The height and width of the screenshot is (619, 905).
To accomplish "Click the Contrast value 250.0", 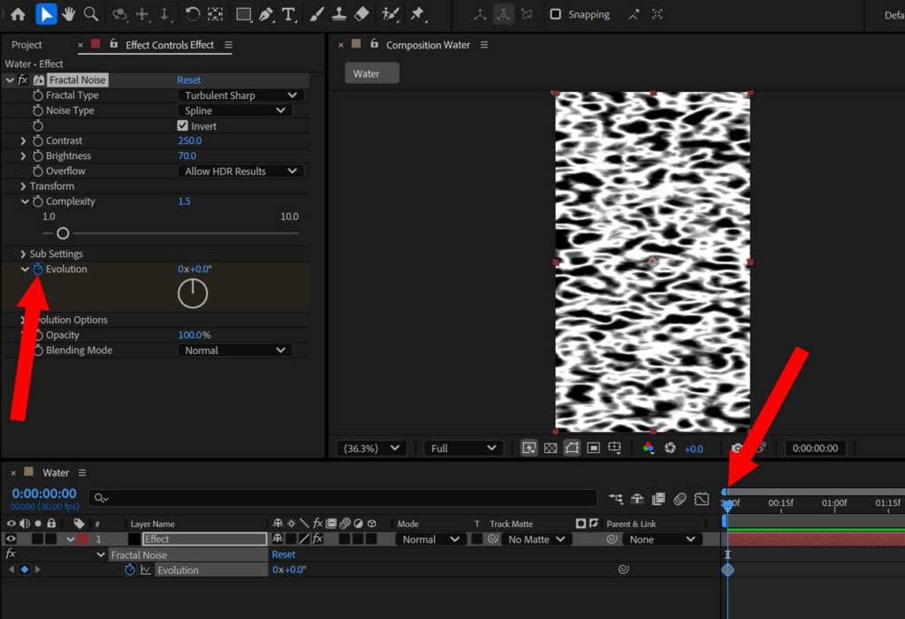I will click(x=190, y=140).
